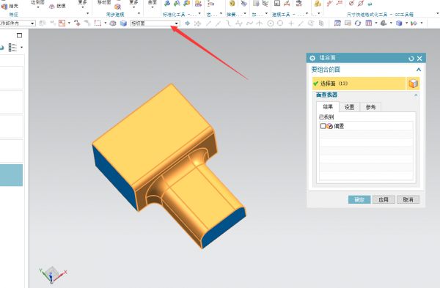The width and height of the screenshot is (440, 288).
Task: Click the 取消 button
Action: coord(408,199)
